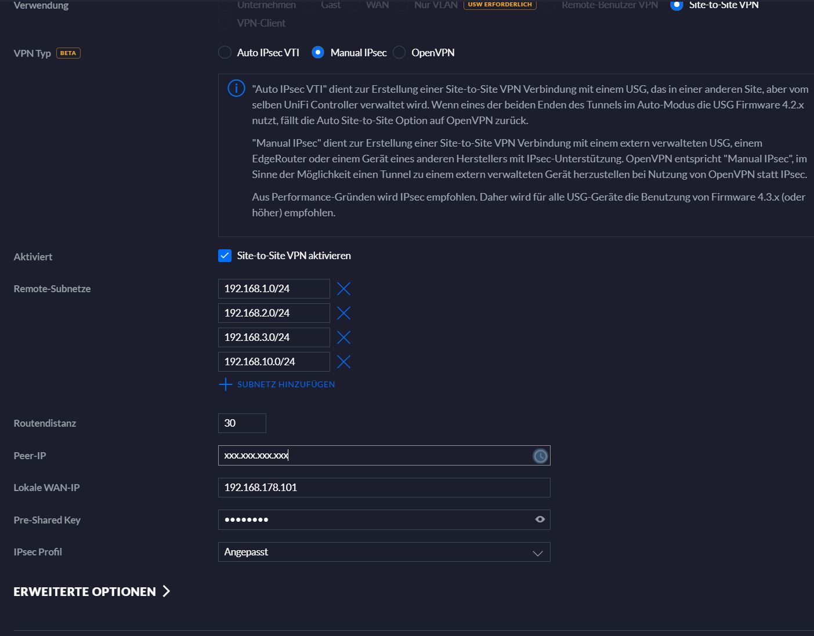The height and width of the screenshot is (636, 814).
Task: Delete the 192.168.10.0/24 subnet entry
Action: (343, 362)
